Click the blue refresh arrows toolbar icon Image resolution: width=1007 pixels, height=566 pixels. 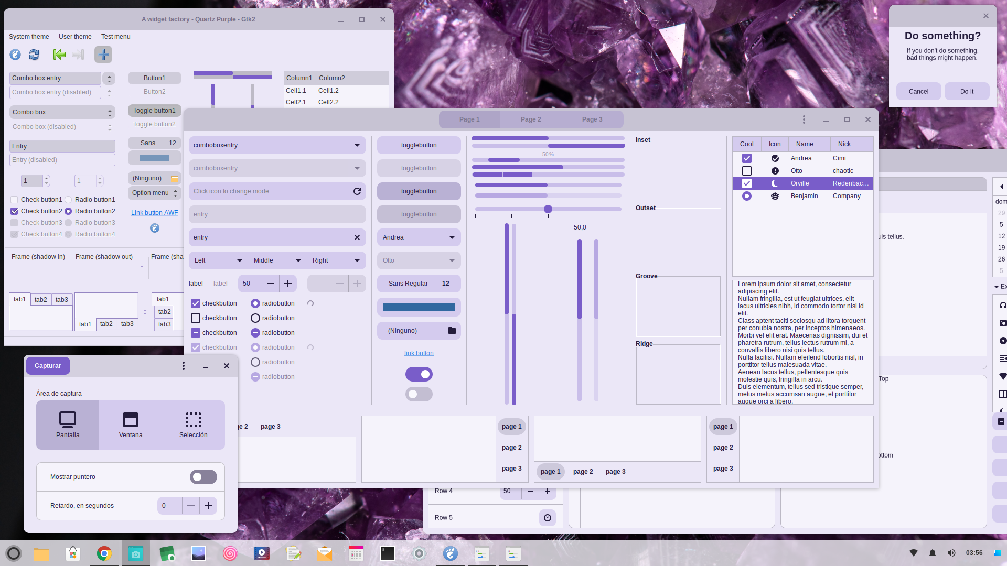(x=34, y=55)
